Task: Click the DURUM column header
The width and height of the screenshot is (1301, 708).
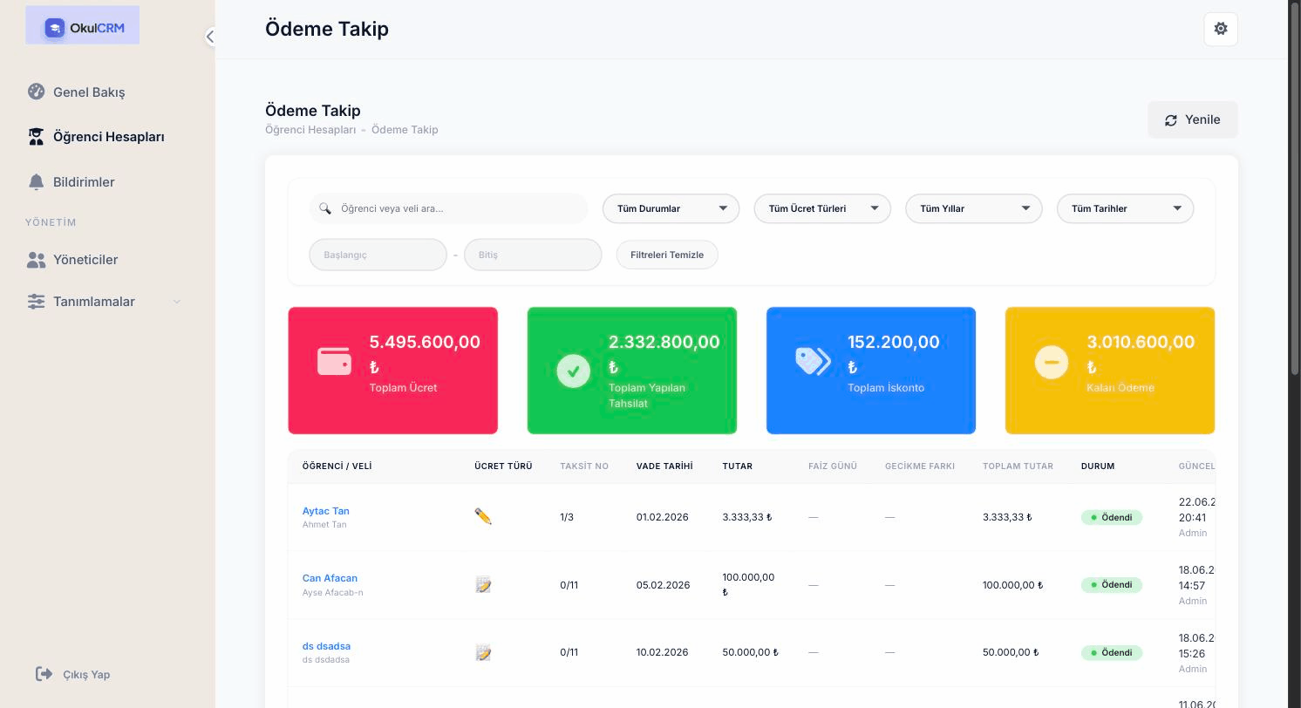Action: [x=1098, y=466]
